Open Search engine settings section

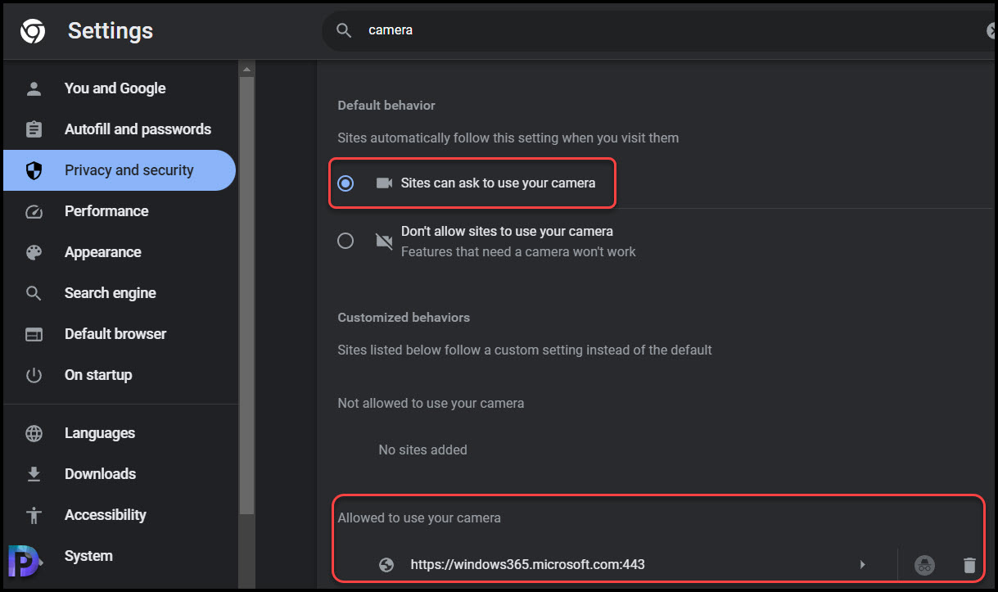tap(120, 293)
